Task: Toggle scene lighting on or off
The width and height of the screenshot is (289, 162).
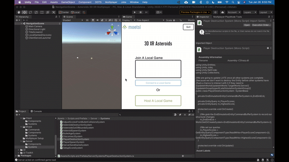Action: (x=92, y=21)
